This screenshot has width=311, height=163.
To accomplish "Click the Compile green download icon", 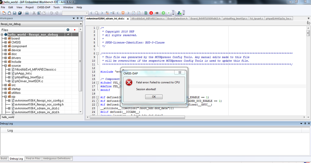I will tap(146, 13).
